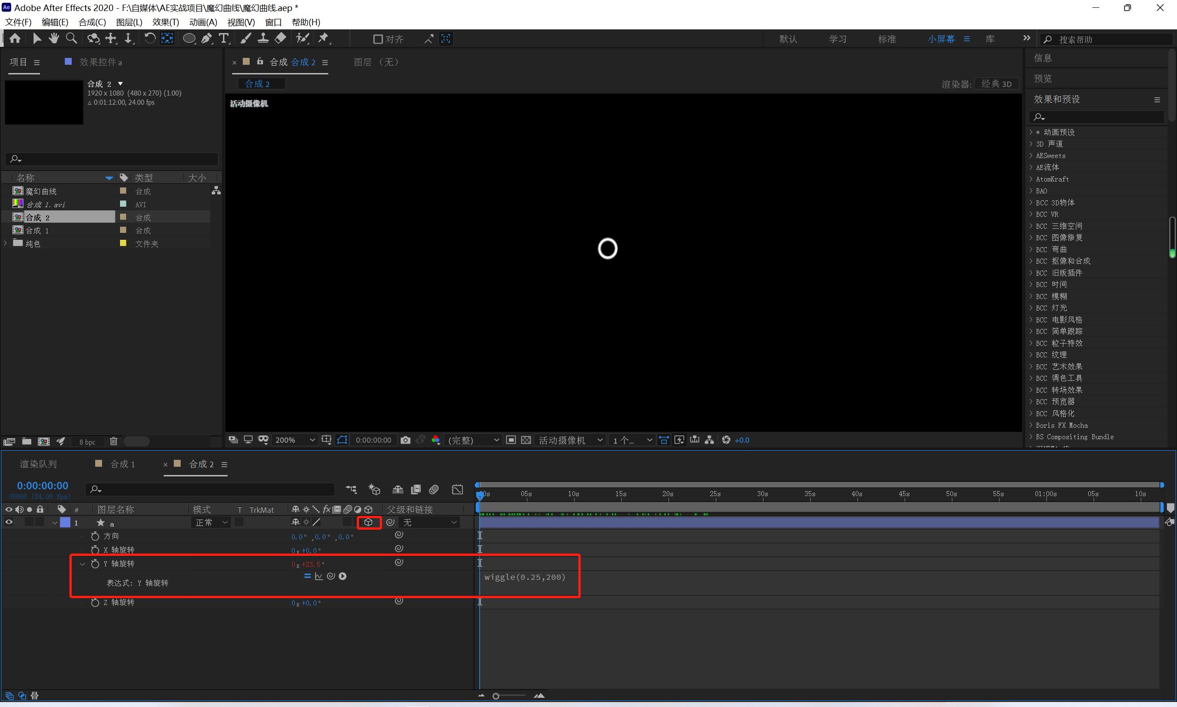1177x707 pixels.
Task: Open the (完整) resolution dropdown
Action: click(x=473, y=440)
